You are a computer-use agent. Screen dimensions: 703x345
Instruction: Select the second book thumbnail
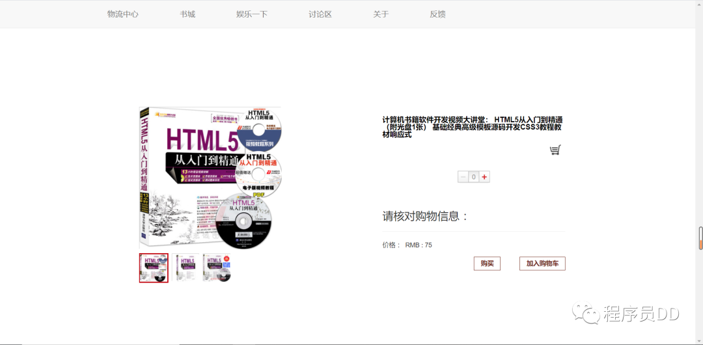coord(185,268)
